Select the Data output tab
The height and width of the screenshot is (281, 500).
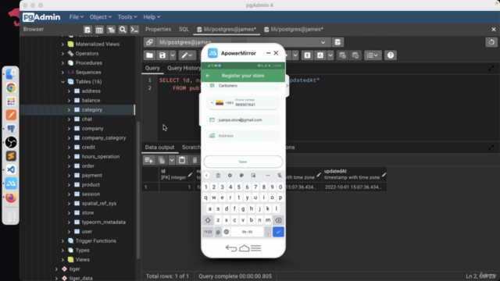(159, 148)
